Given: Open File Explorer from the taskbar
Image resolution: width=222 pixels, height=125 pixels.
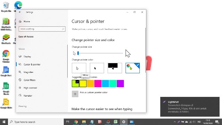Looking at the screenshot, I should 84,122.
